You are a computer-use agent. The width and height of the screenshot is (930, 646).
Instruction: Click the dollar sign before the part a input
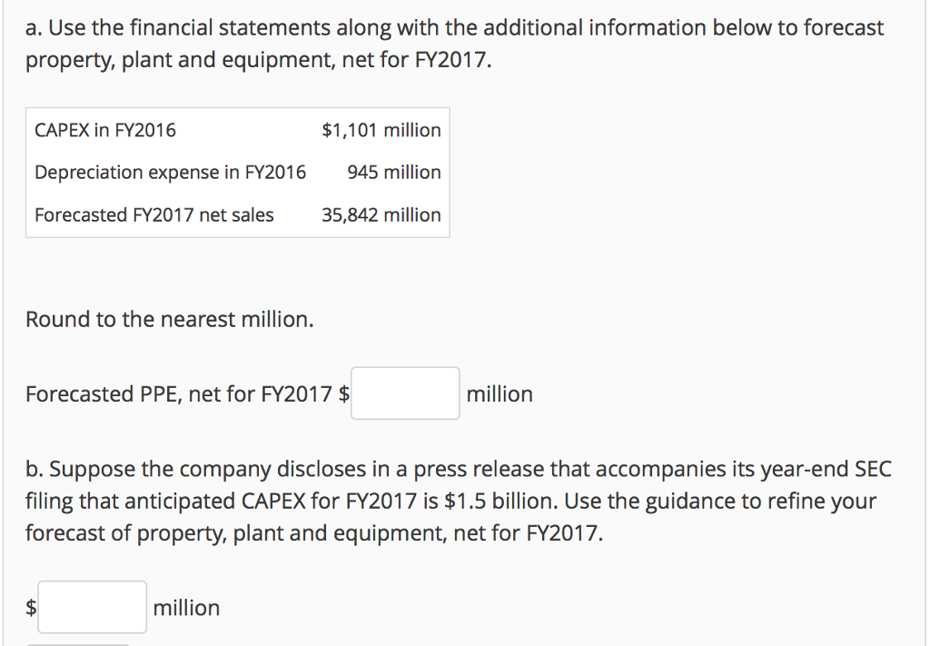(343, 393)
